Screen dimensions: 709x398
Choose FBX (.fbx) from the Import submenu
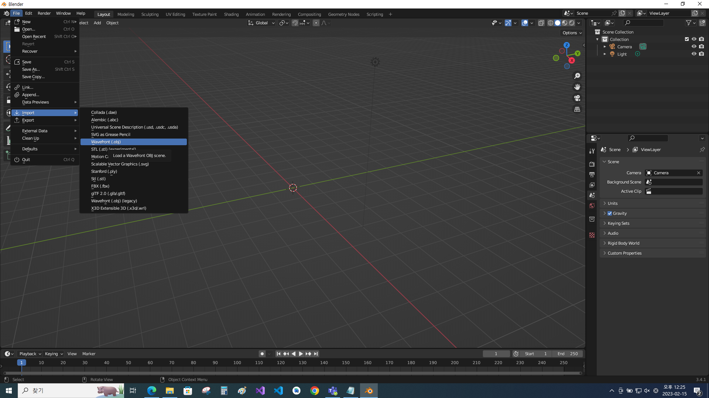[100, 186]
